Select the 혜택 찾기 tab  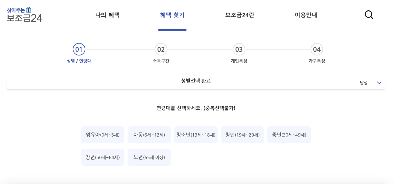172,15
